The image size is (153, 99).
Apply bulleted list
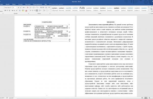[x=30, y=7]
